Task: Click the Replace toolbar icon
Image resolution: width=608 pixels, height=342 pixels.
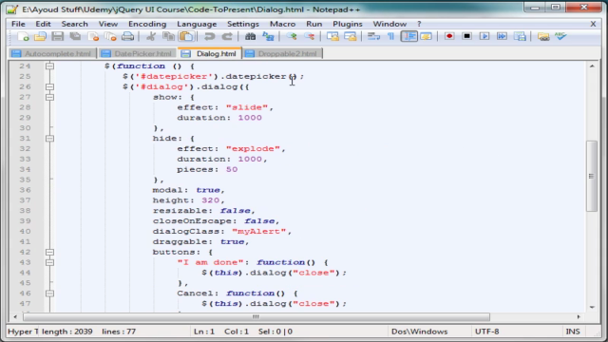Action: (x=268, y=36)
